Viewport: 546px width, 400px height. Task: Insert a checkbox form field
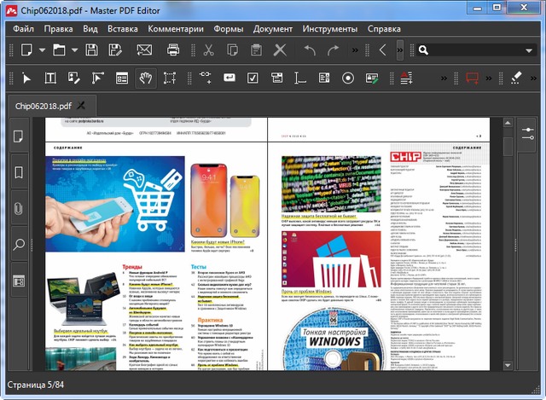tap(253, 78)
